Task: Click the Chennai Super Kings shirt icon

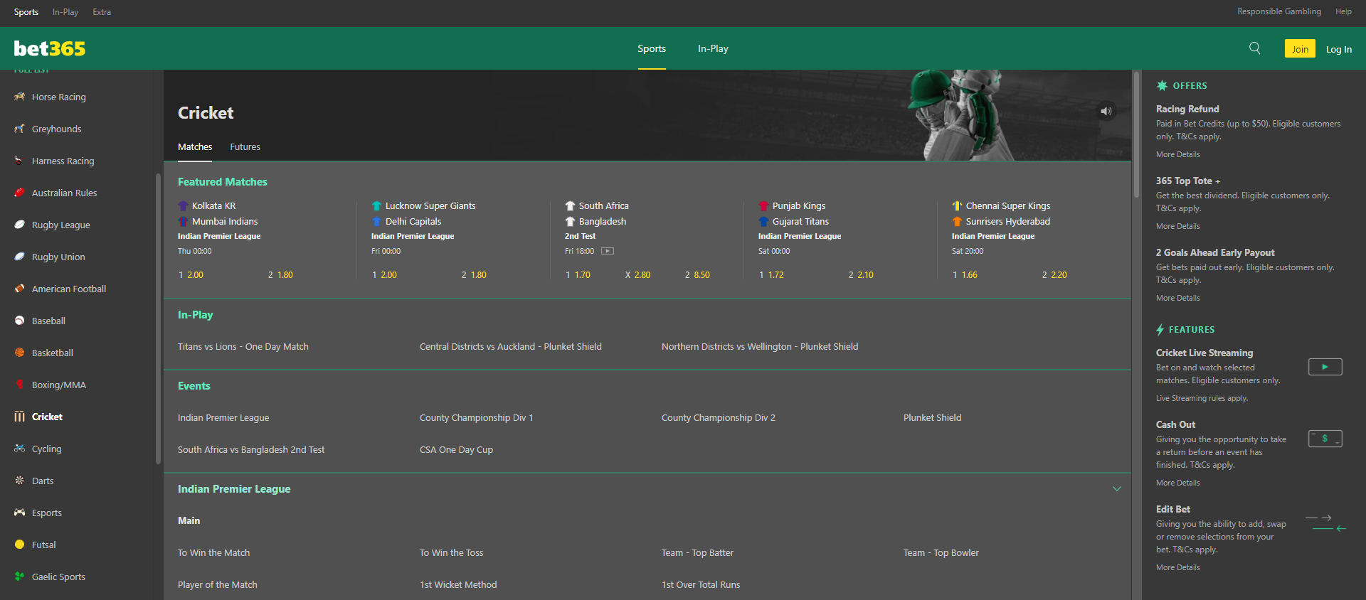Action: 957,206
